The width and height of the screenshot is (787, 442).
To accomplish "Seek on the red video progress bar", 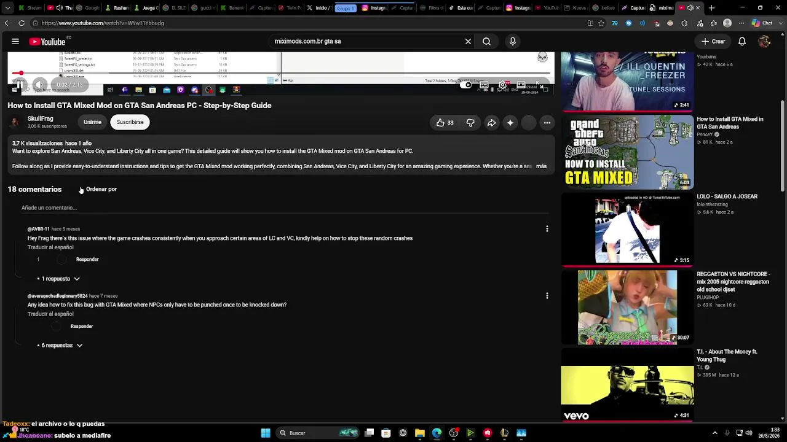I will pos(281,73).
